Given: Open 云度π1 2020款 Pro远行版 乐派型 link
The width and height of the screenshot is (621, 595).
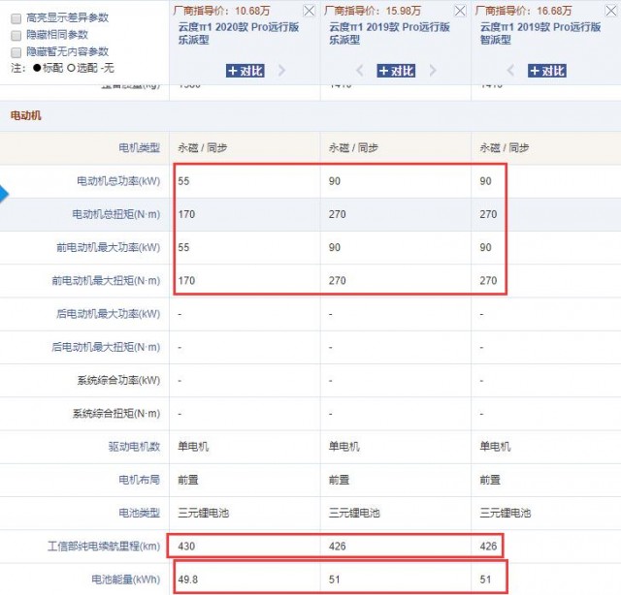Looking at the screenshot, I should point(239,33).
